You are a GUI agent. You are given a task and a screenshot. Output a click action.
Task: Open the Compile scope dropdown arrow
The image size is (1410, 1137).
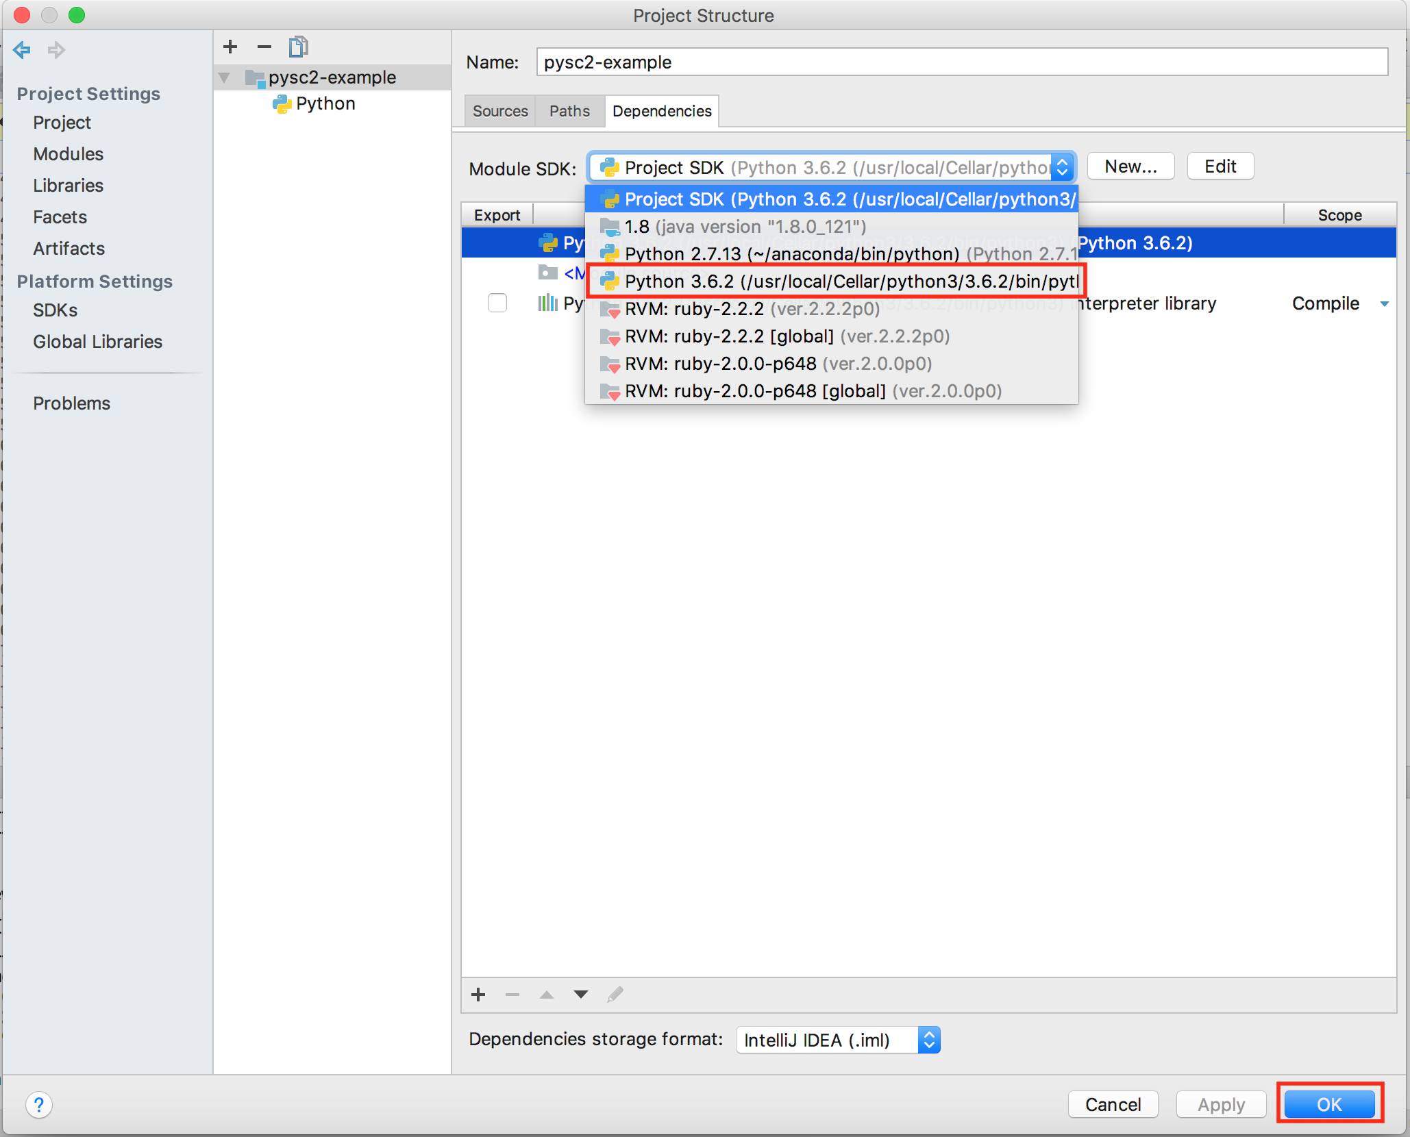tap(1384, 303)
